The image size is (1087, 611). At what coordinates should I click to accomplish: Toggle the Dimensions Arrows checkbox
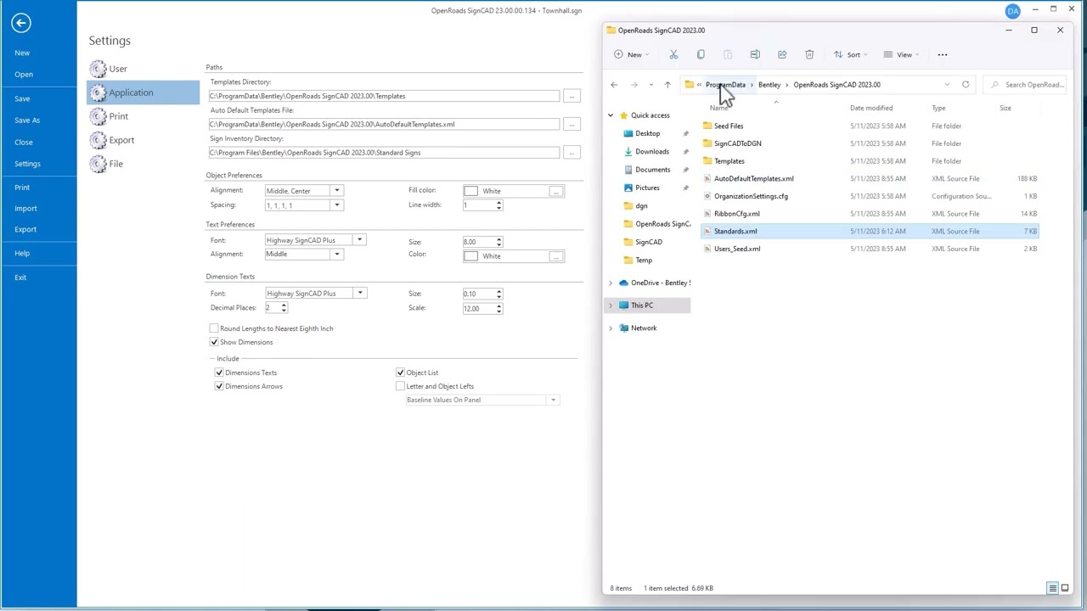click(219, 386)
